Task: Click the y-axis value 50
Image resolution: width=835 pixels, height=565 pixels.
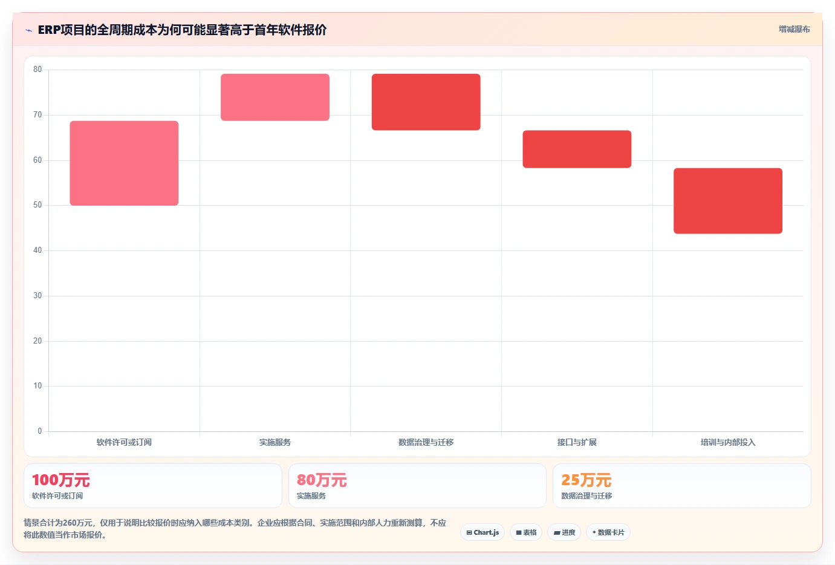Action: tap(37, 205)
